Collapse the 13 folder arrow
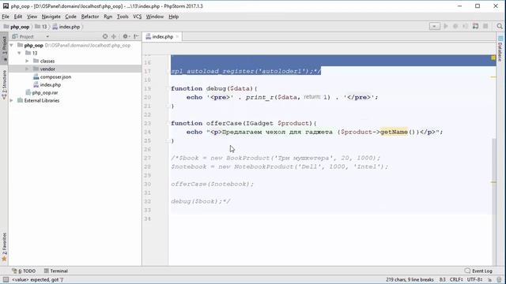Viewport: 506px width, 284px height. tap(19, 53)
